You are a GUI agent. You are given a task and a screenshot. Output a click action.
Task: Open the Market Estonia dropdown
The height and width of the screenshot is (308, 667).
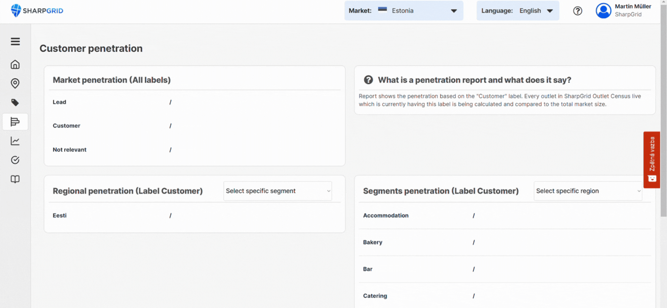(x=404, y=11)
